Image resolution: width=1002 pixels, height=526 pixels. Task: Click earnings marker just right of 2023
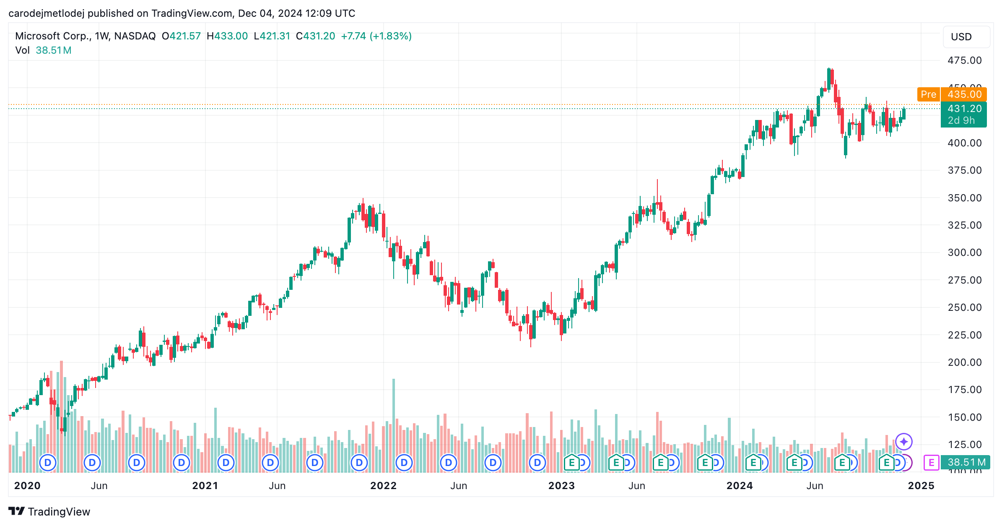571,463
